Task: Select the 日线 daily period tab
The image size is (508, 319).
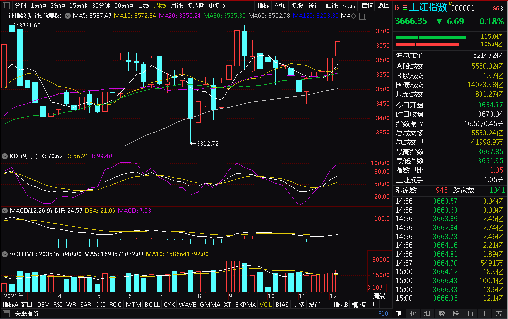Action: (143, 6)
